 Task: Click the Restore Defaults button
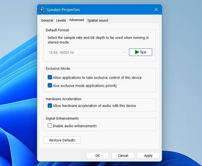click(62, 140)
